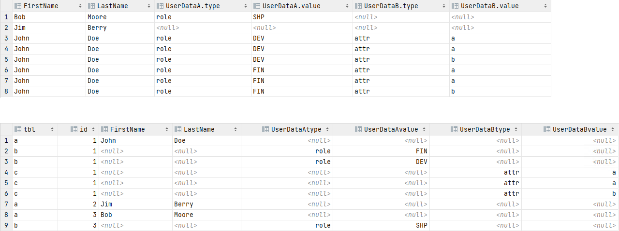
Task: Click the column icon next to tbl header
Action: [18, 129]
